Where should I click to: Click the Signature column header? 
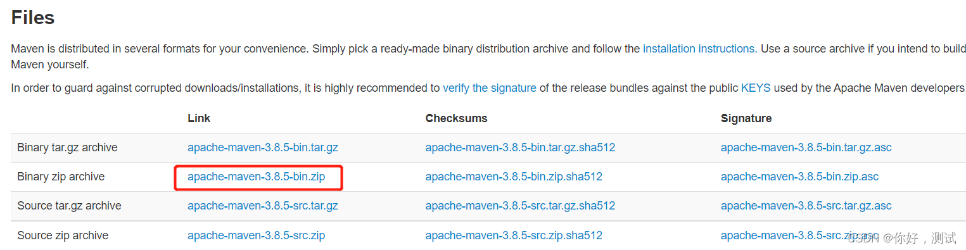point(746,118)
